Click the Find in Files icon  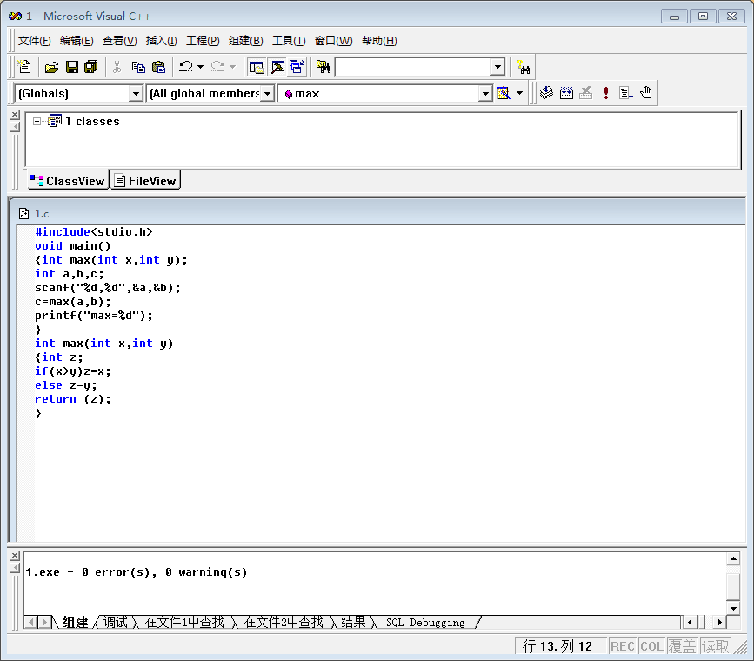(x=324, y=67)
